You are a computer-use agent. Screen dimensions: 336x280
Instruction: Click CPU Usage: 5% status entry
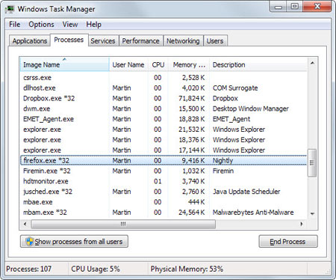pyautogui.click(x=96, y=269)
